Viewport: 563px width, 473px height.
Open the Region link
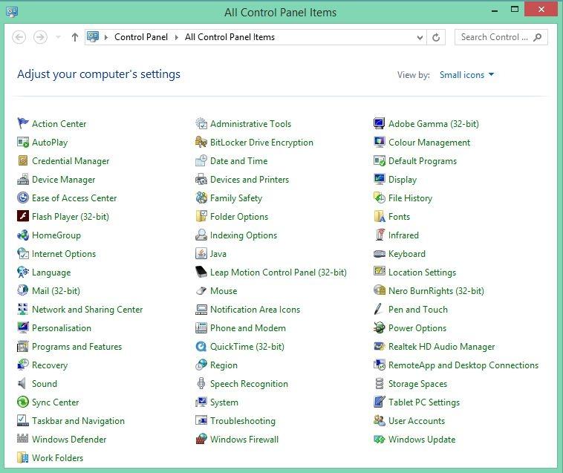point(224,365)
